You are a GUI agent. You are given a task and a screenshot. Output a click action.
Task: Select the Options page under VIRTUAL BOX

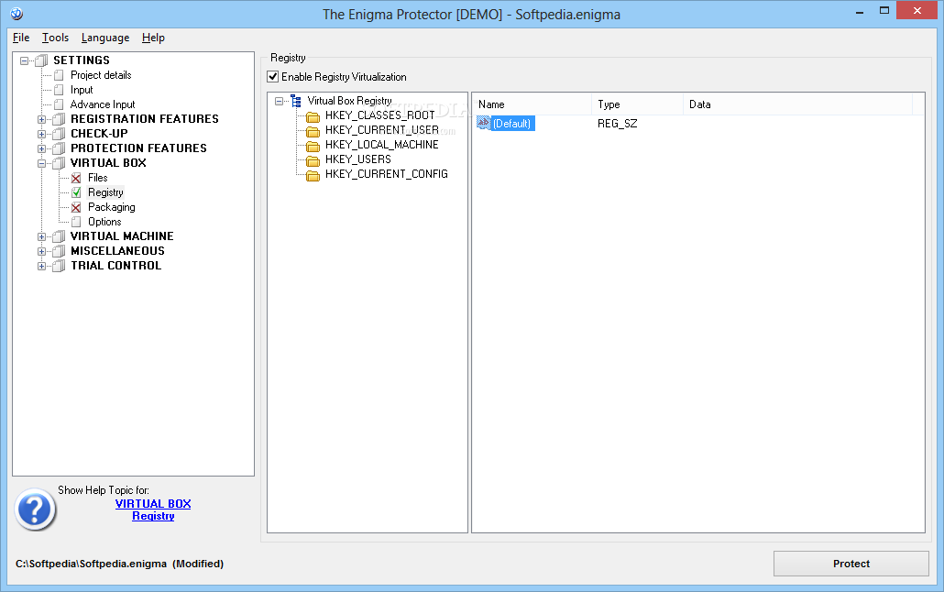click(104, 222)
